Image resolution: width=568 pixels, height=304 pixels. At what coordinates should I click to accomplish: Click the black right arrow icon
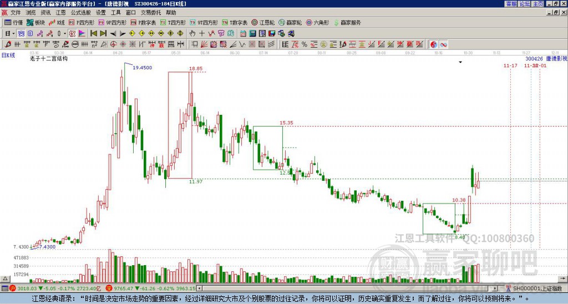tap(123, 34)
